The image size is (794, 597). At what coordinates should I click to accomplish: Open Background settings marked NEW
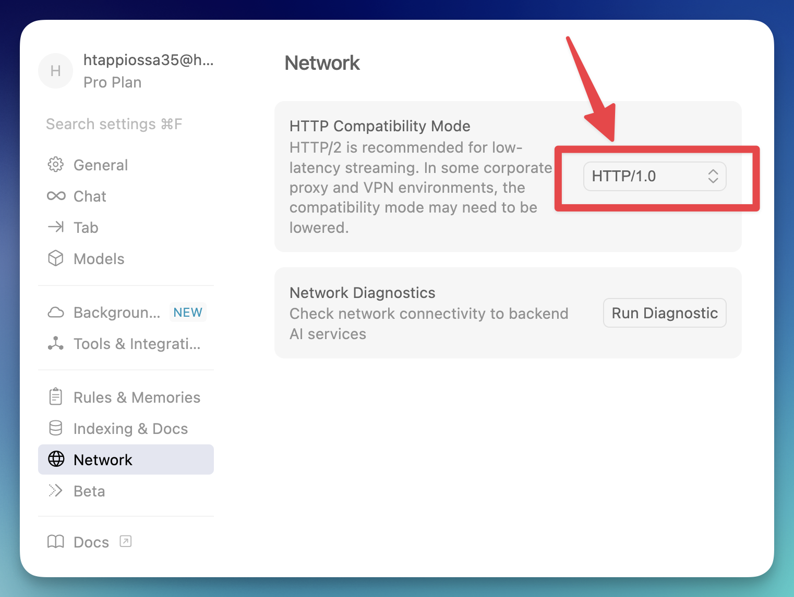126,313
